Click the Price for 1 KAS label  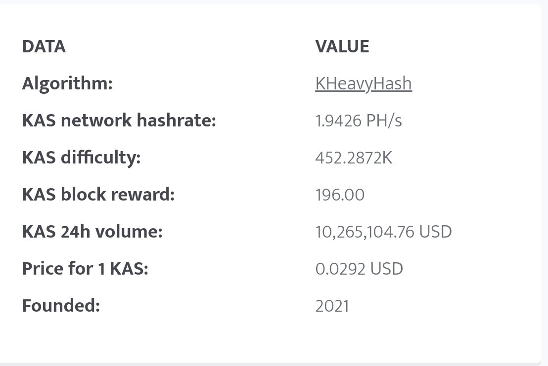point(85,269)
